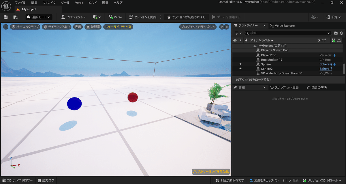346x184 pixels.
Task: Click the Unreal Engine logo icon
Action: 6,6
